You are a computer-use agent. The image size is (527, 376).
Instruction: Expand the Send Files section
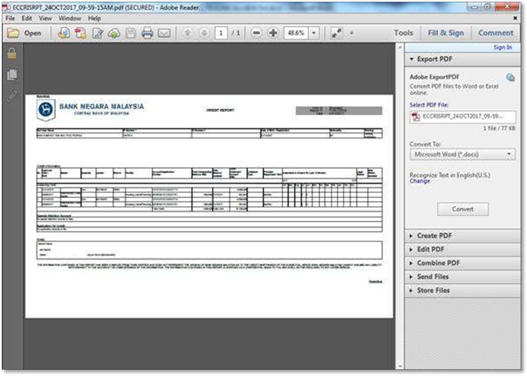click(x=462, y=277)
